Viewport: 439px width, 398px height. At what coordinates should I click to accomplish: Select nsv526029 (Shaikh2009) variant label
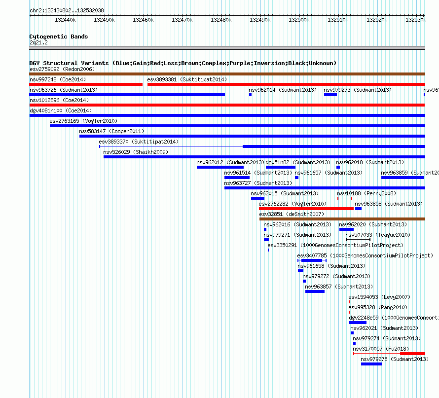136,152
